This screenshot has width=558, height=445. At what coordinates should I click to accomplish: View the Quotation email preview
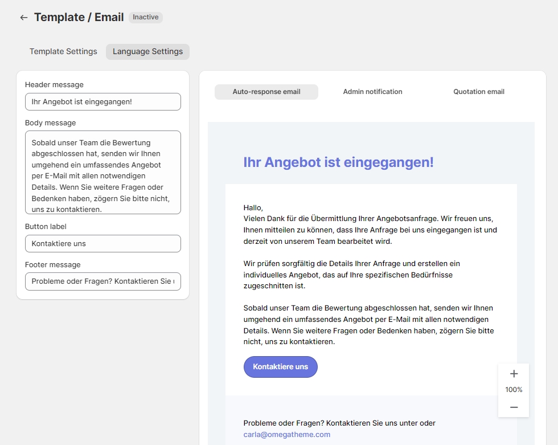(x=478, y=92)
